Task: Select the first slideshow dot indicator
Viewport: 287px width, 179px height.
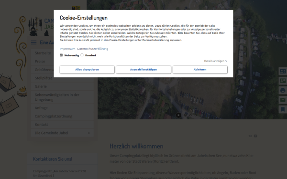Action: coord(186,115)
